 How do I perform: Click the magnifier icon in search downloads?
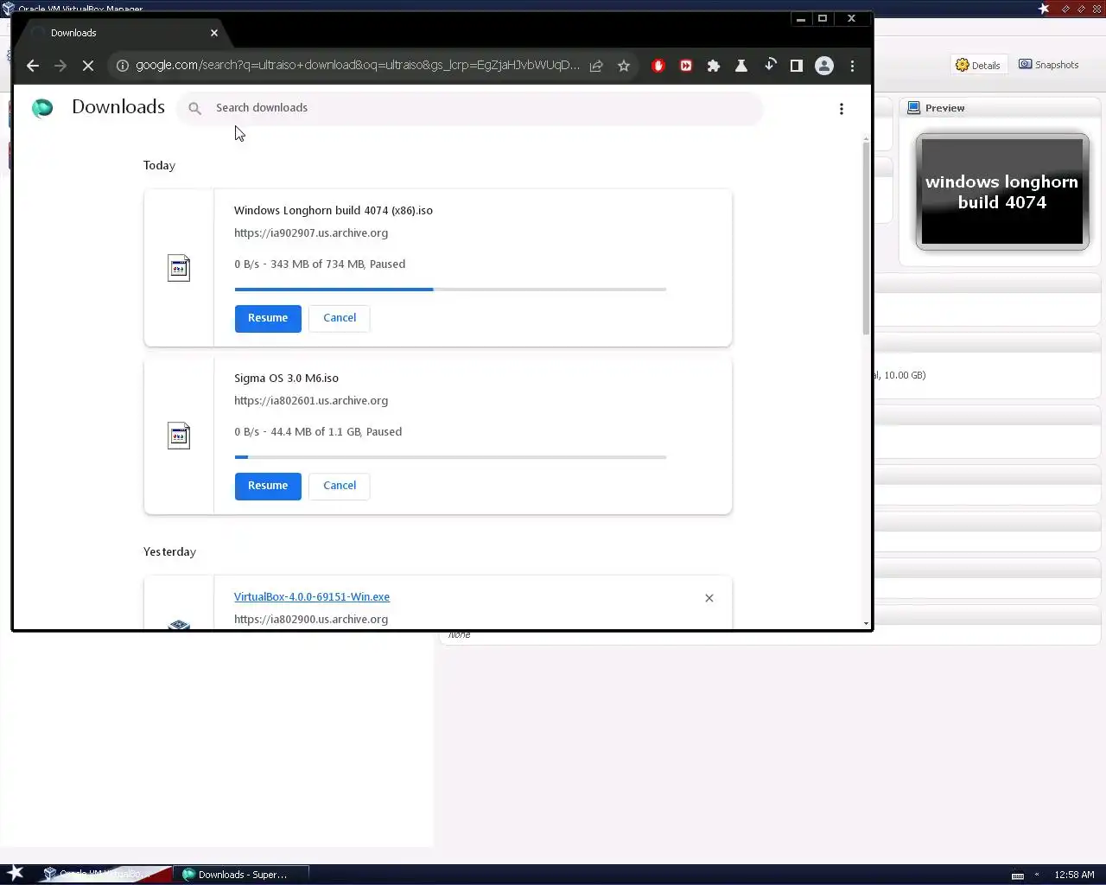(195, 108)
